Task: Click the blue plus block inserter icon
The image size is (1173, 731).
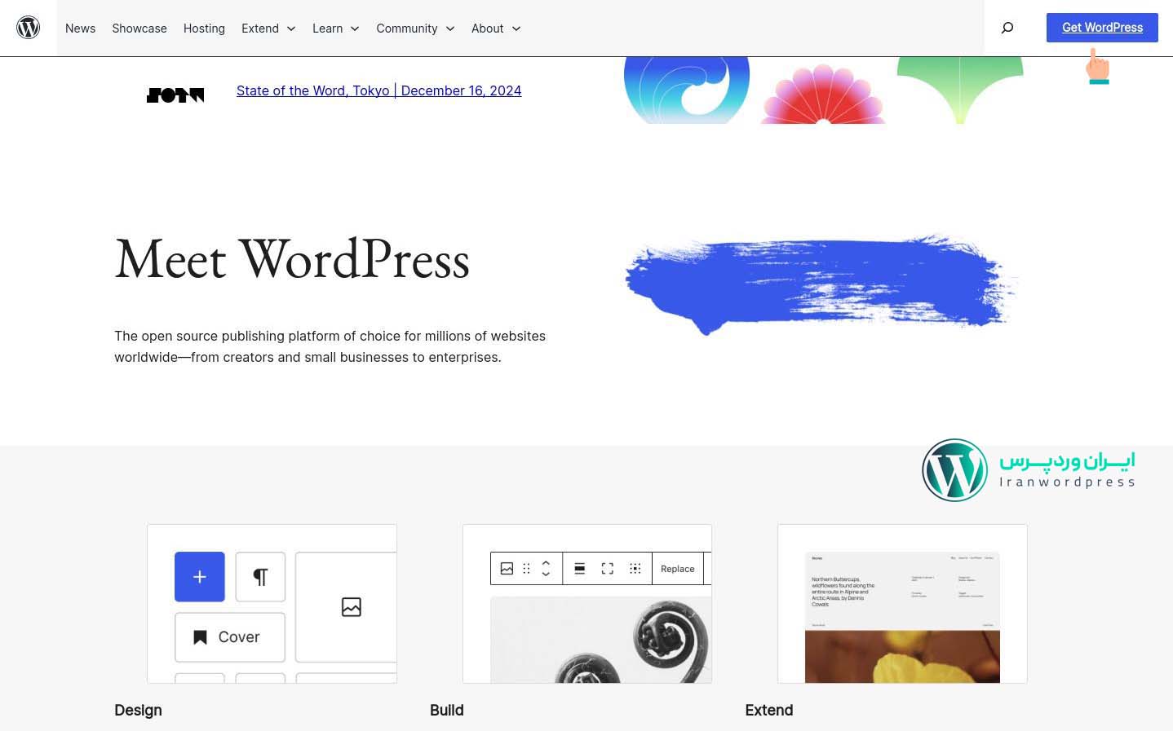Action: click(x=200, y=577)
